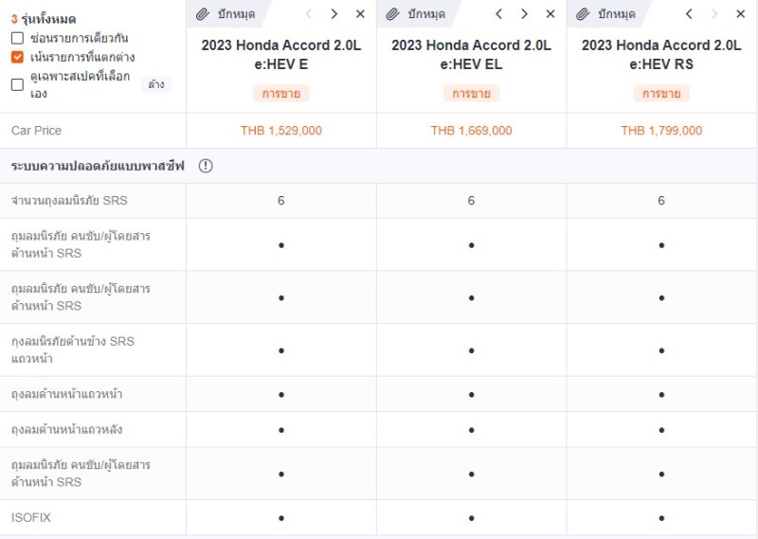Move Accord RS column left with arrow

689,14
